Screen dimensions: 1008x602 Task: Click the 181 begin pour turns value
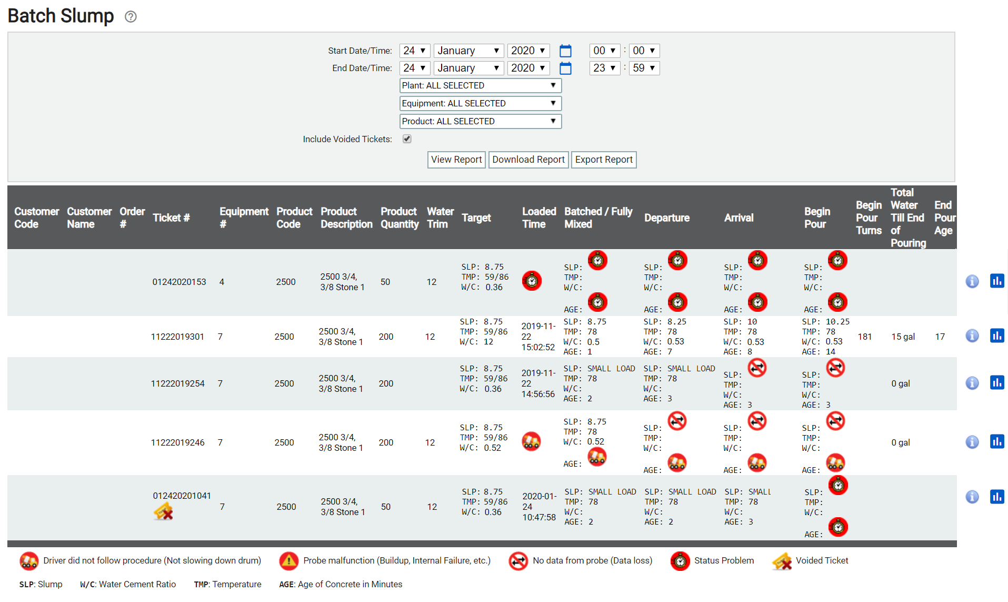click(864, 337)
